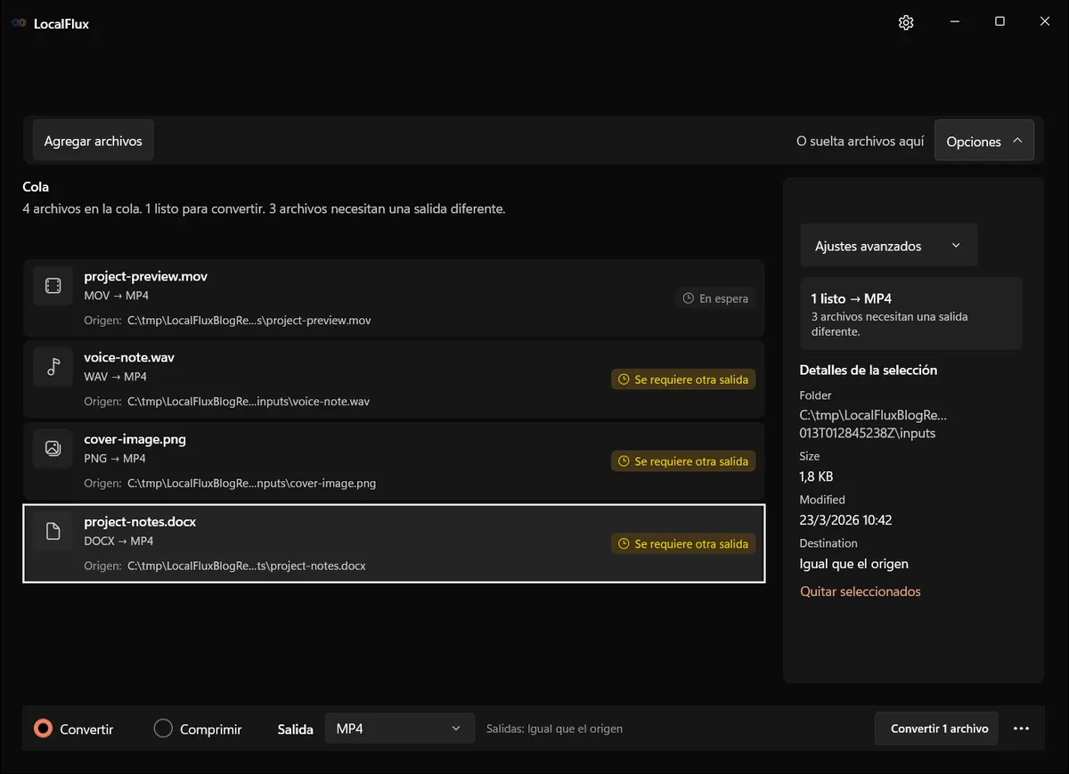Image resolution: width=1069 pixels, height=774 pixels.
Task: Click the clock icon in the En espera badge
Action: coord(688,298)
